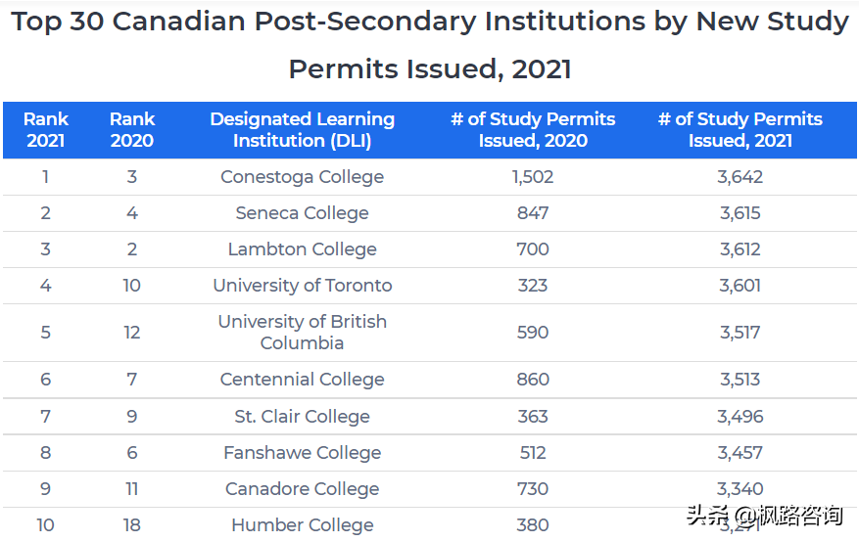Select the 3,601 value for University of Toronto
The height and width of the screenshot is (542, 859).
(x=740, y=286)
